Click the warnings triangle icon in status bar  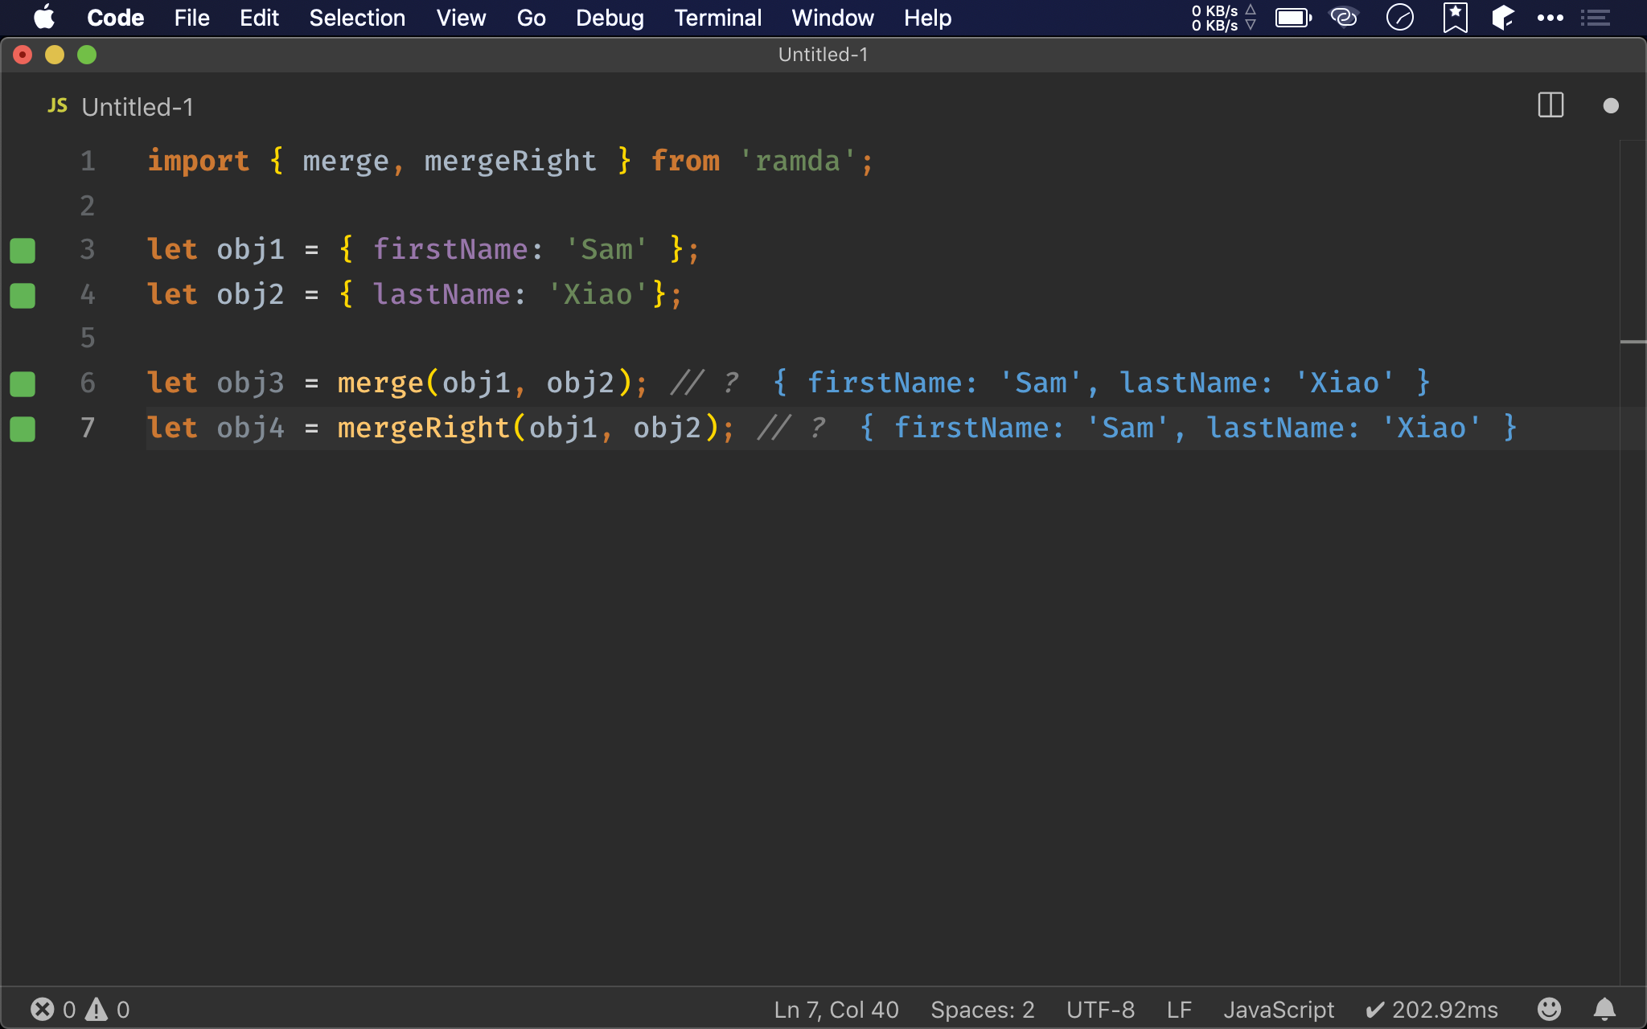pos(97,1009)
